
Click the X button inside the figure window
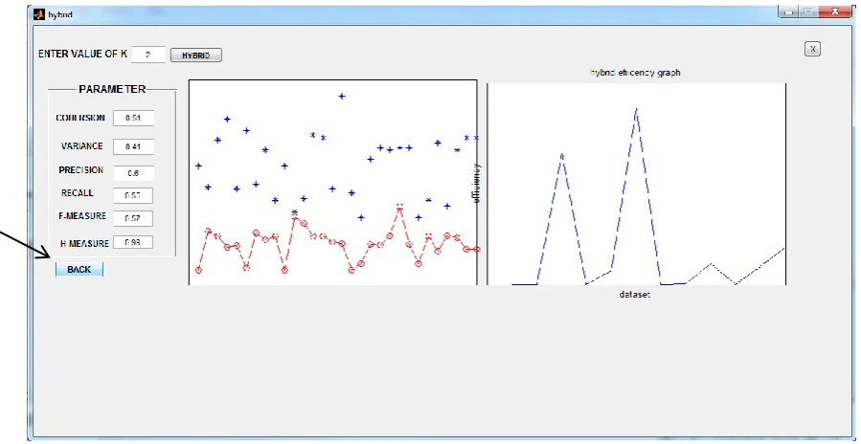pos(813,49)
